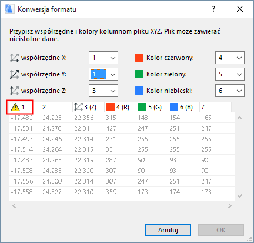The image size is (254, 243).
Task: Click the cell value 287
Action: click(x=111, y=160)
